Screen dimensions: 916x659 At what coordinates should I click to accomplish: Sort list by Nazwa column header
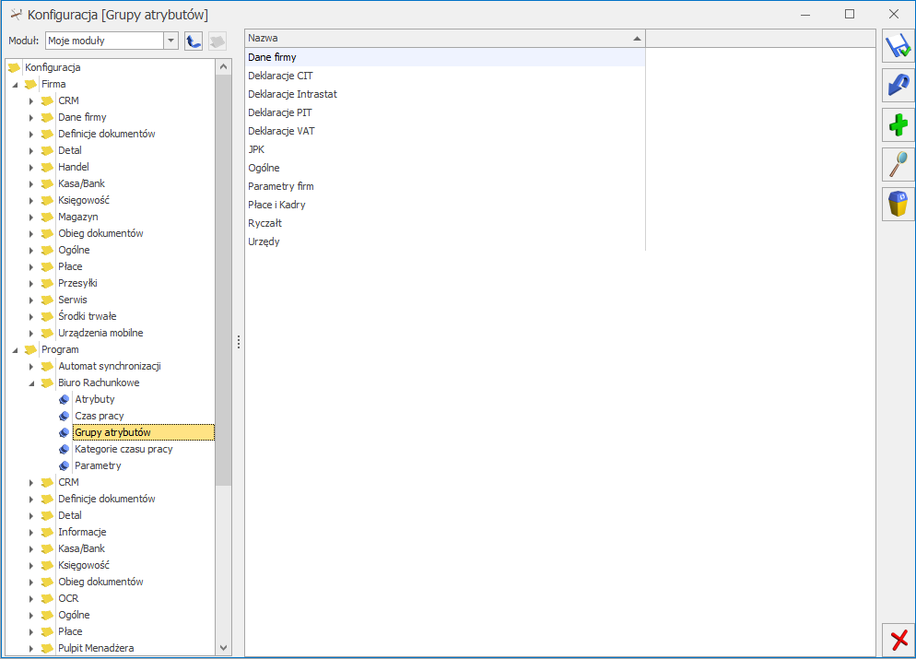444,38
